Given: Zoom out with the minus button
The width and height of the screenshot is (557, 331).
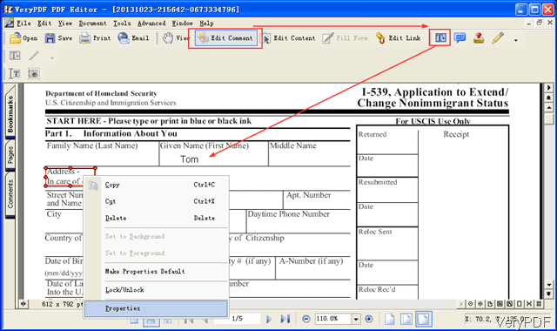Looking at the screenshot, I should tap(306, 319).
